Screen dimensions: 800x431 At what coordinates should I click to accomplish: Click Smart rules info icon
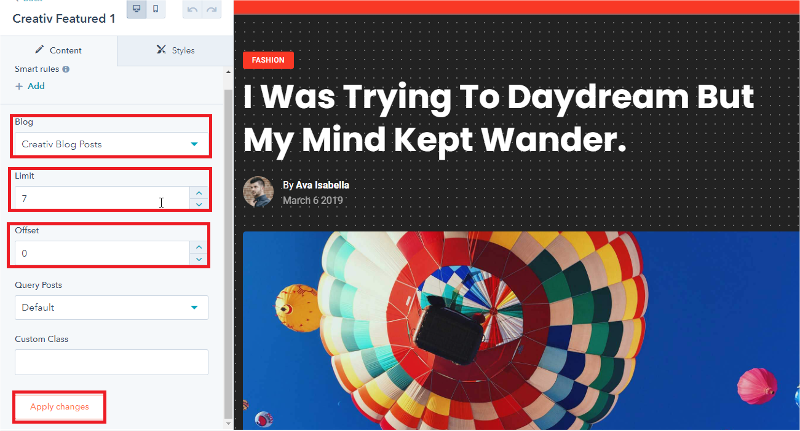pyautogui.click(x=66, y=69)
